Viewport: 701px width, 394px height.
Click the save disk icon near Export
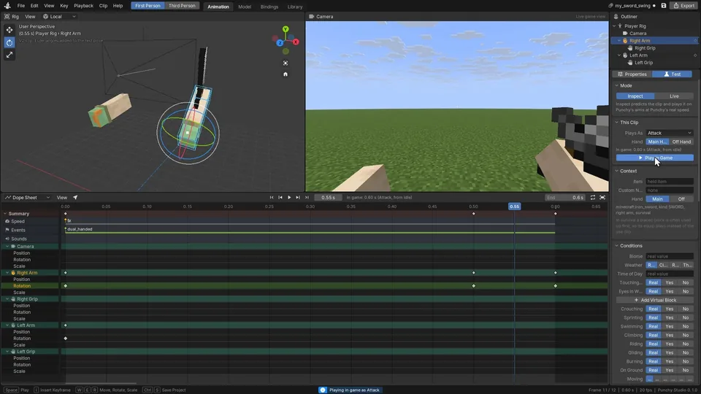pos(664,6)
